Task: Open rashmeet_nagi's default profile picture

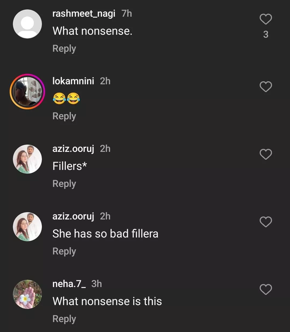Action: click(x=27, y=24)
